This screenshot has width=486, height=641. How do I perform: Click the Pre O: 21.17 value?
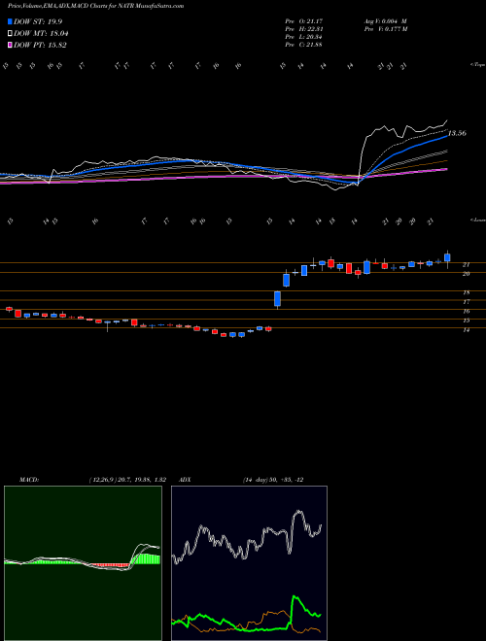click(x=303, y=21)
